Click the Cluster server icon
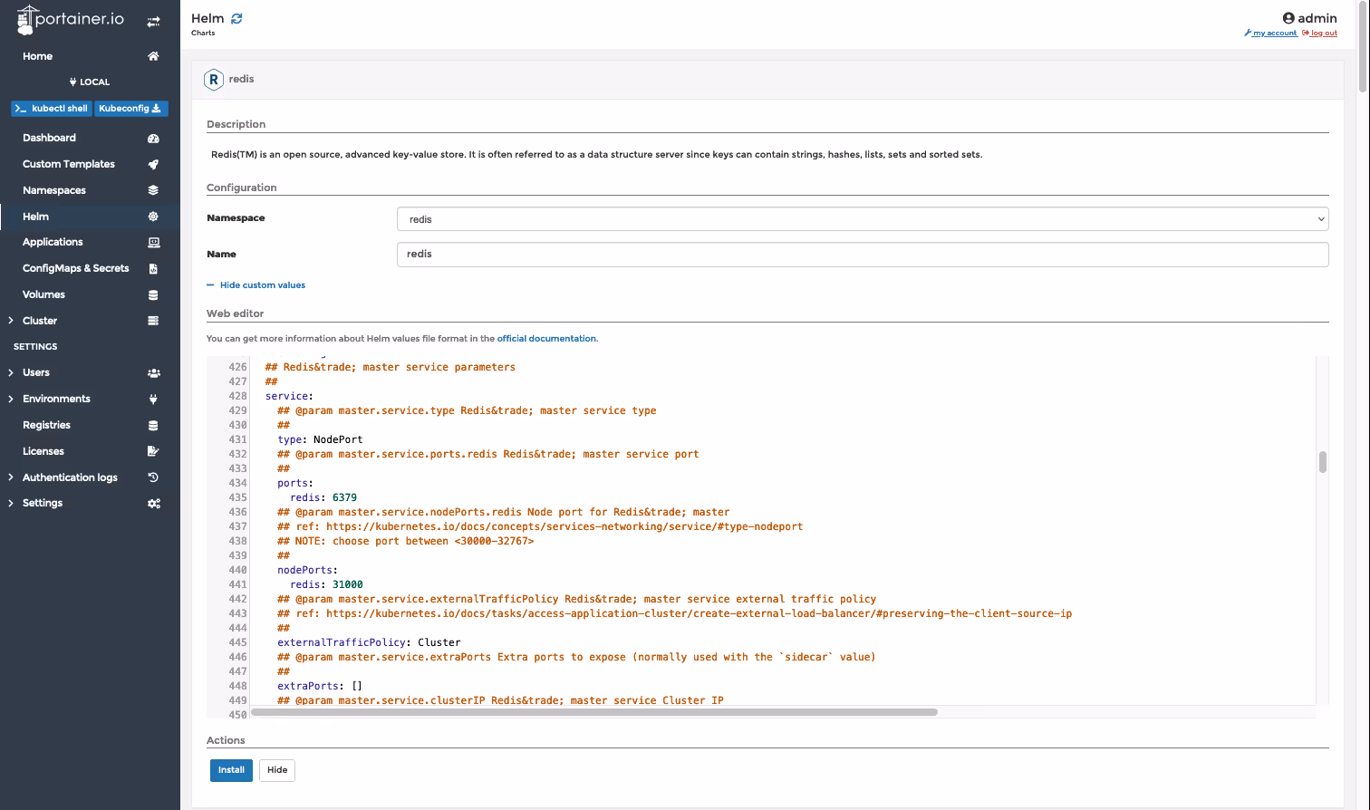This screenshot has height=810, width=1370. (x=153, y=321)
